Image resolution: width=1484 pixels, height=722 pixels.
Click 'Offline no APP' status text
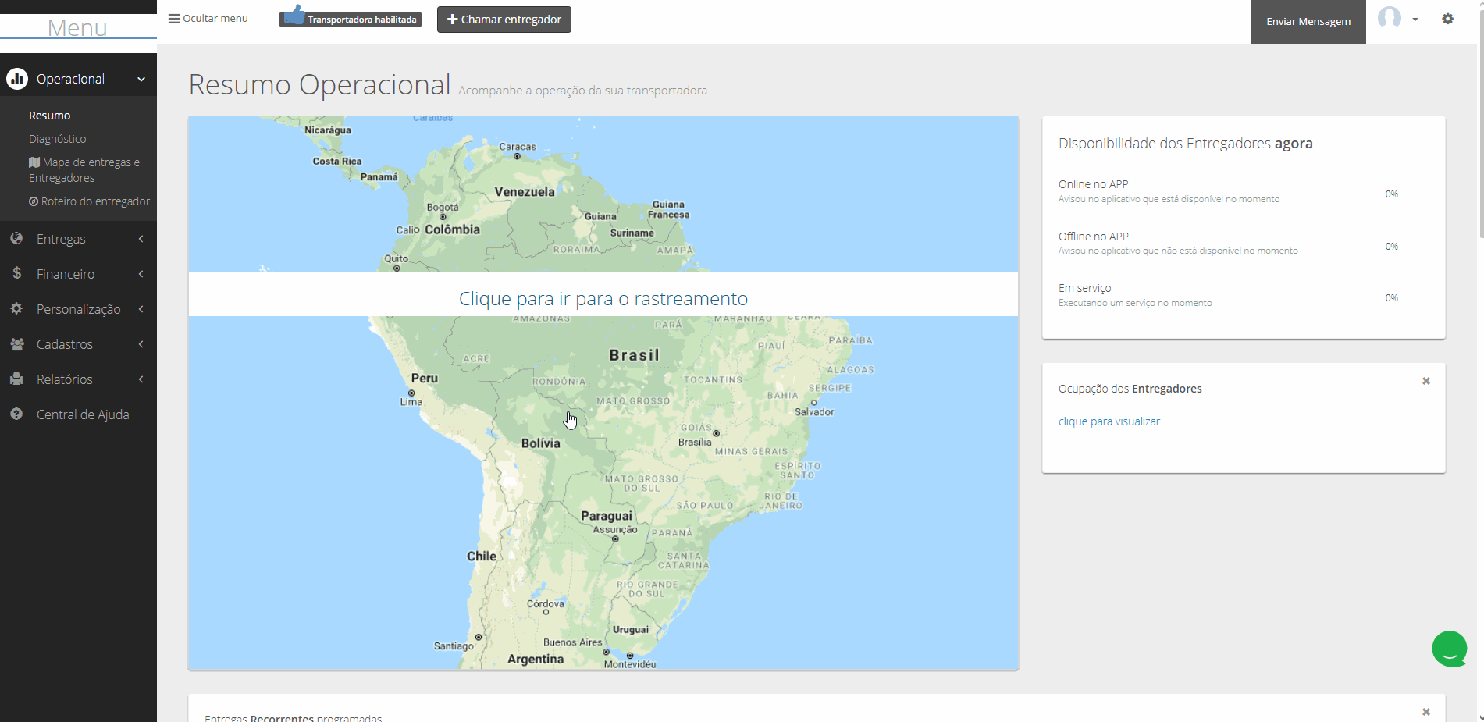click(1094, 237)
